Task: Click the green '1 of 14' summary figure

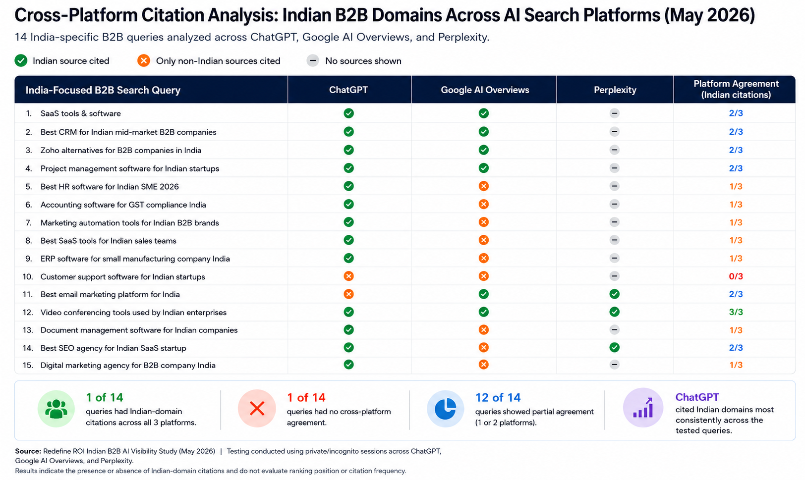Action: click(105, 397)
